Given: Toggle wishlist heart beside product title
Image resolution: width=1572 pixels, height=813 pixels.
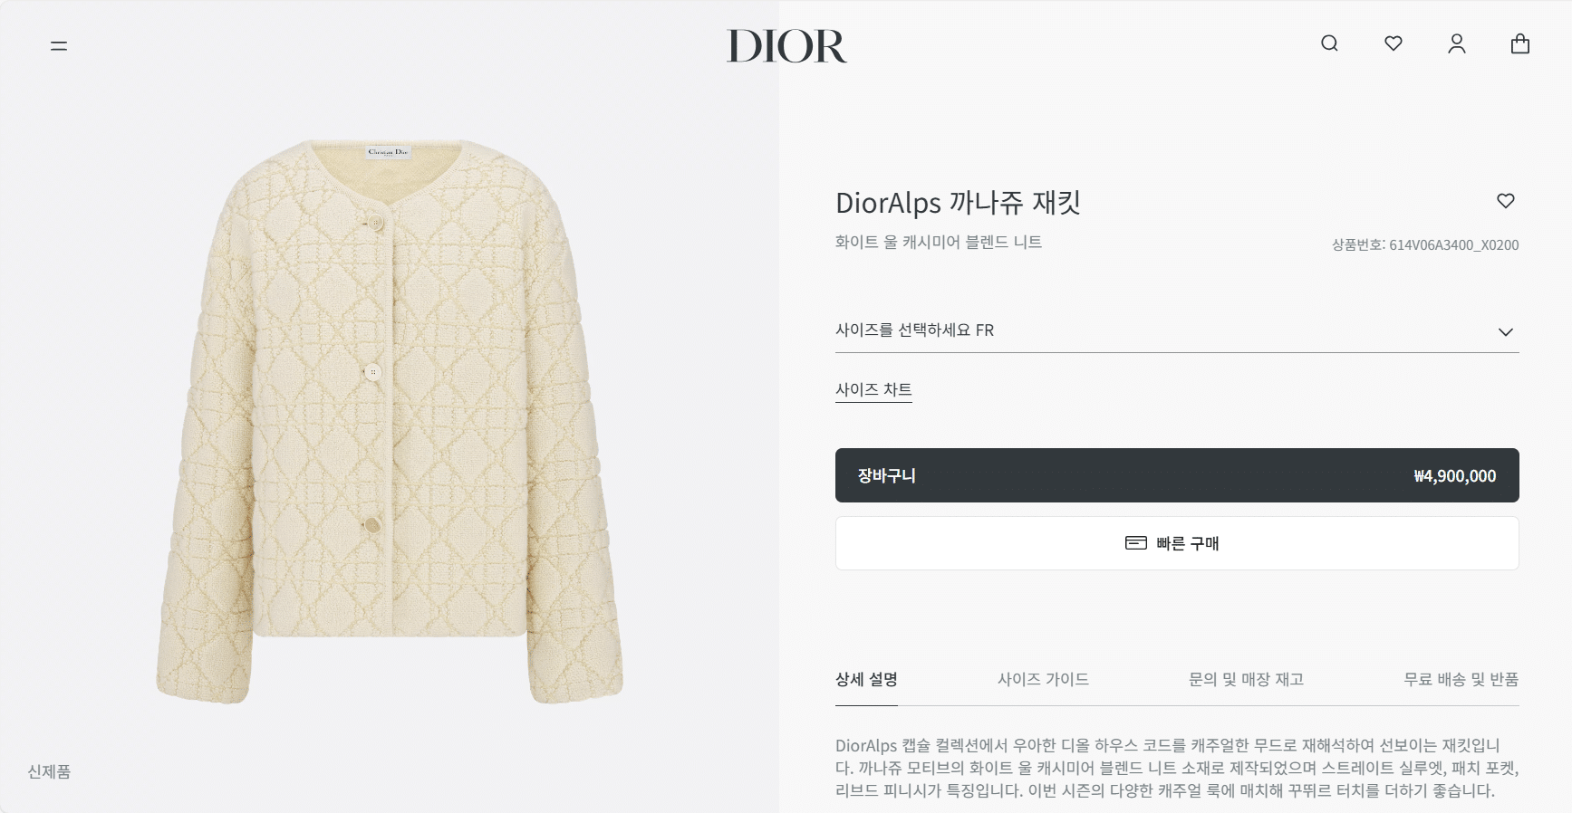Looking at the screenshot, I should coord(1506,201).
